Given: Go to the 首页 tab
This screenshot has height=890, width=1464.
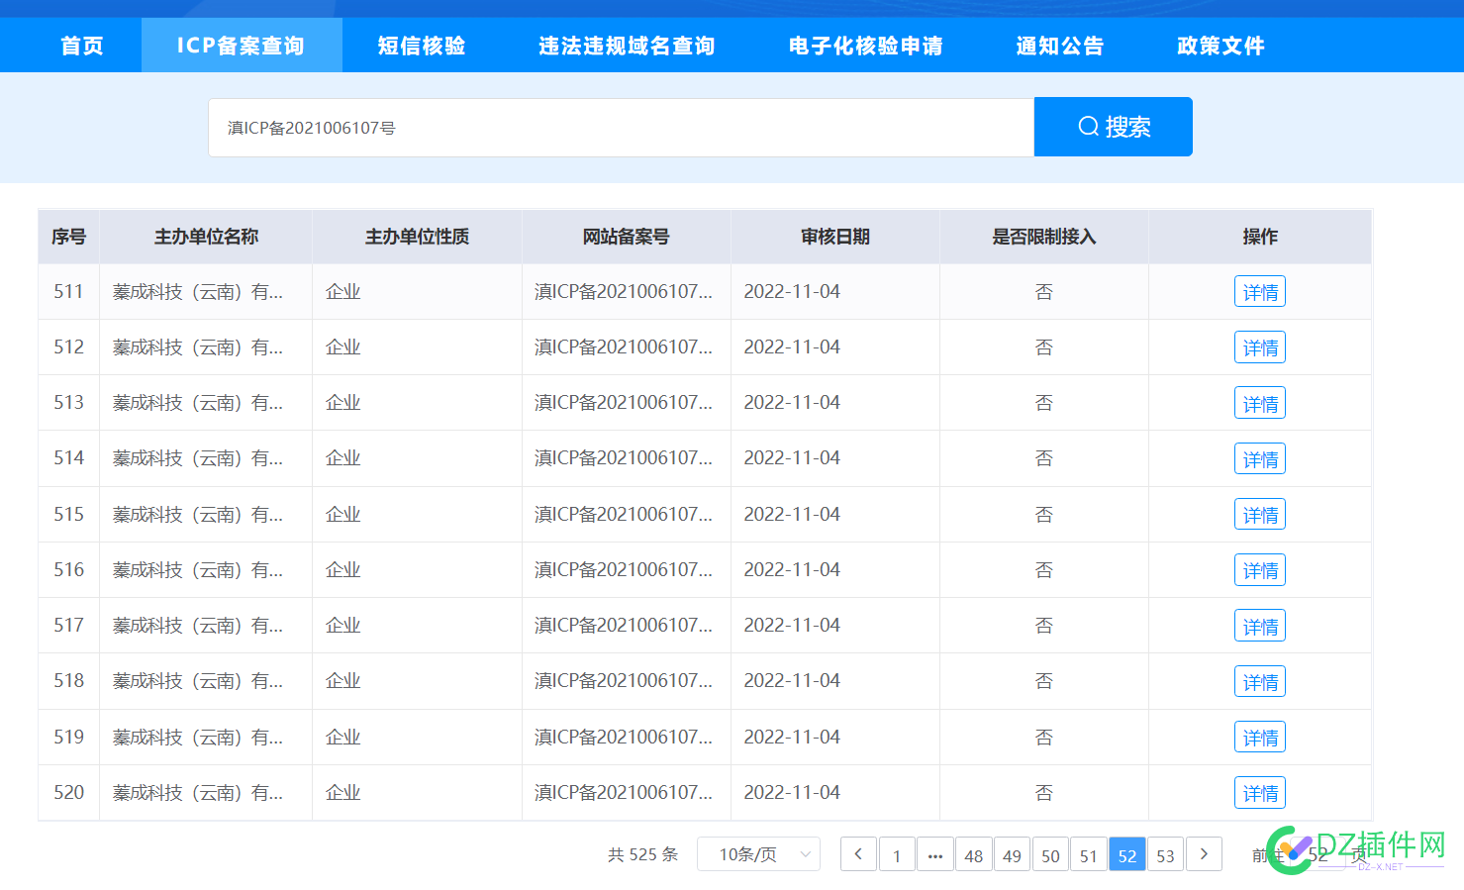Looking at the screenshot, I should point(81,46).
